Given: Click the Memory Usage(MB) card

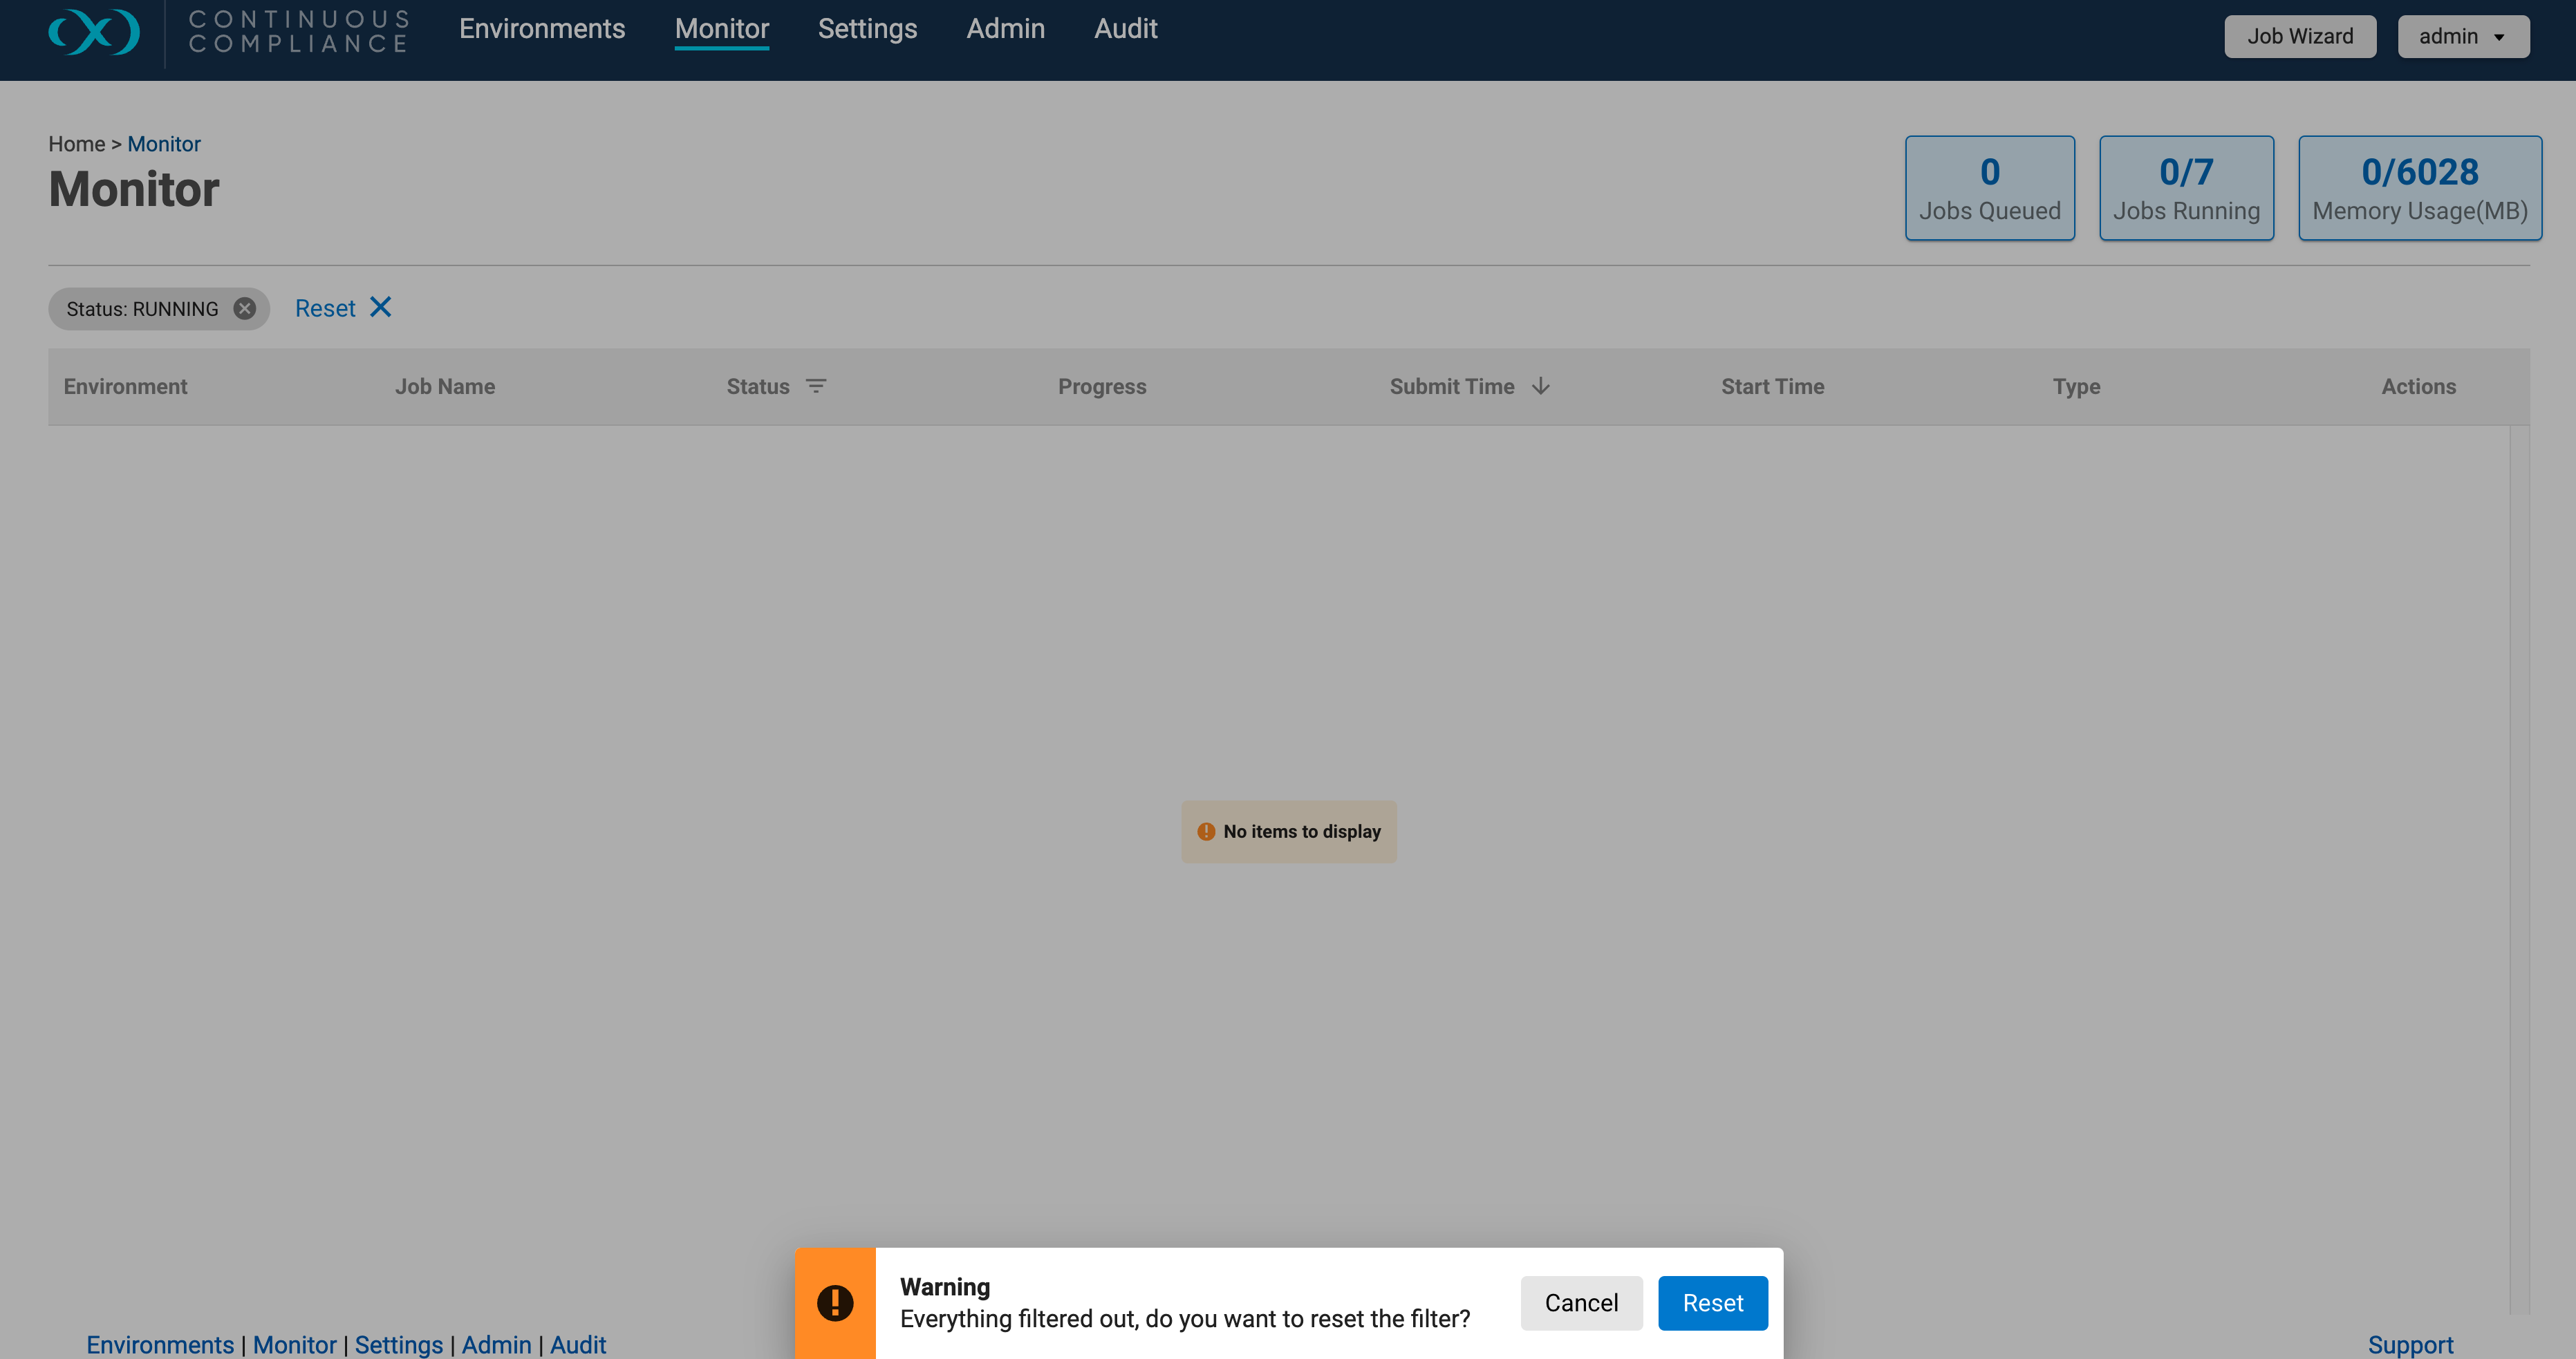Looking at the screenshot, I should [2419, 188].
